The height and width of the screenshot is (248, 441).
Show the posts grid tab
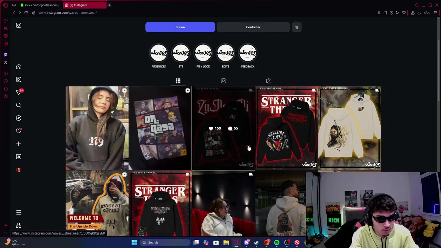tap(178, 81)
